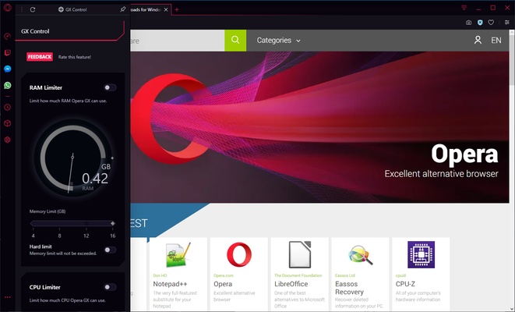
Task: Enable the CPU Limiter toggle
Action: coord(110,287)
